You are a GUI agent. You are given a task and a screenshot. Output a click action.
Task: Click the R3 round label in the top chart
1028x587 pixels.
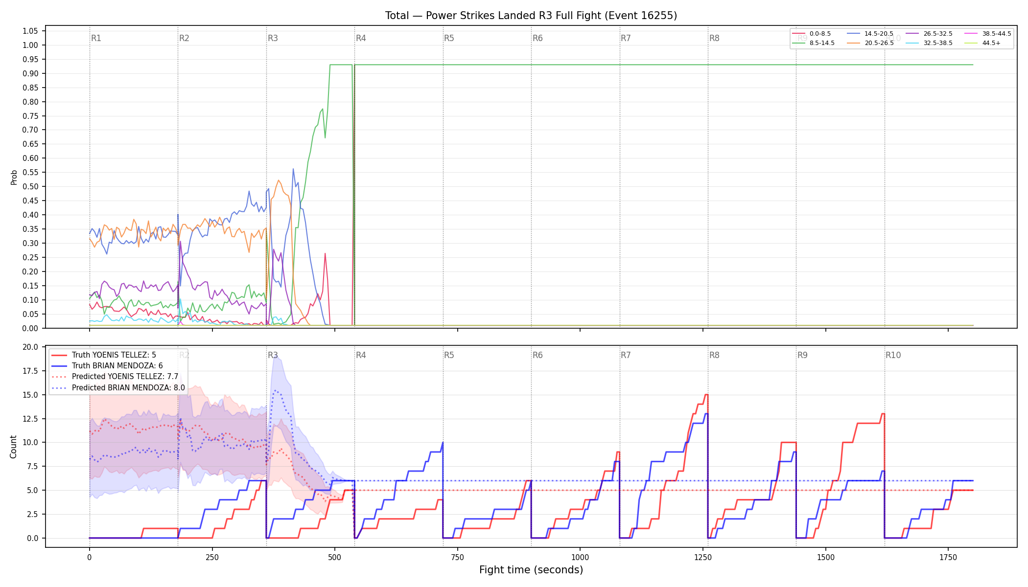273,38
